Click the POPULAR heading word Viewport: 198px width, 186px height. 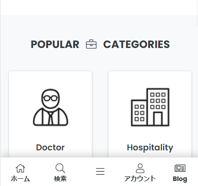coord(55,44)
